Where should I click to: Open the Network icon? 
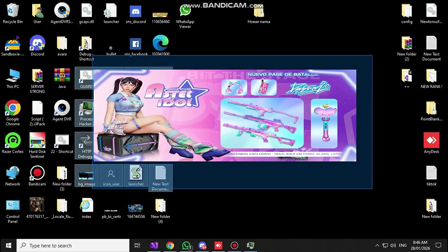point(13,176)
